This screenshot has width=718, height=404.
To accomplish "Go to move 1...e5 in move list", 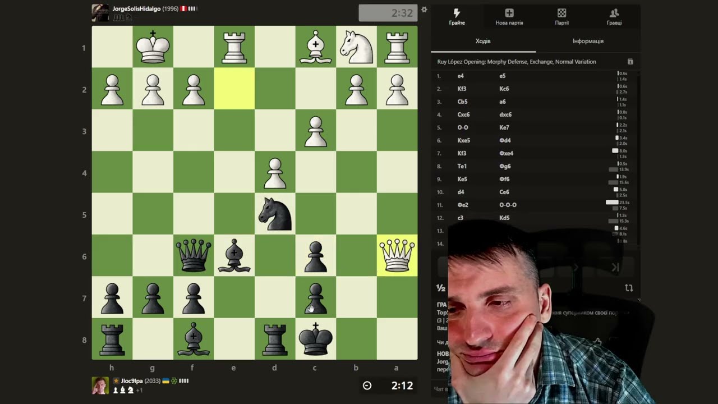I will (x=503, y=76).
